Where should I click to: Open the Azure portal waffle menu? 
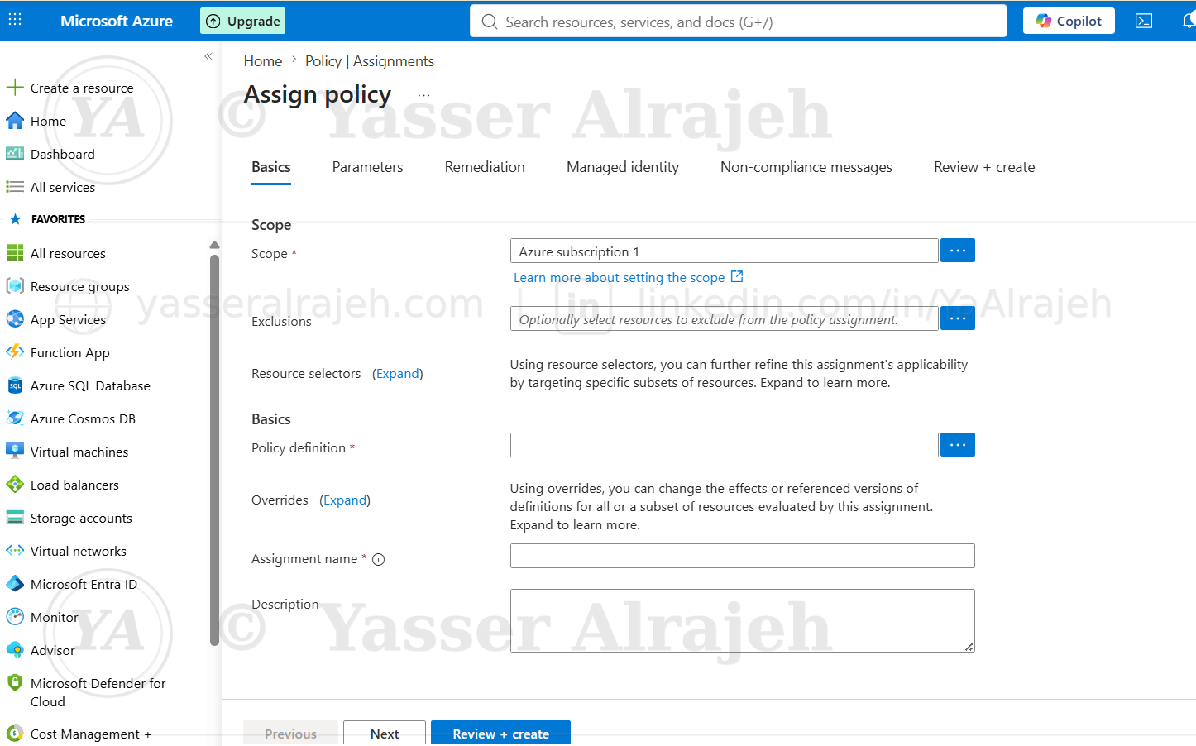15,19
